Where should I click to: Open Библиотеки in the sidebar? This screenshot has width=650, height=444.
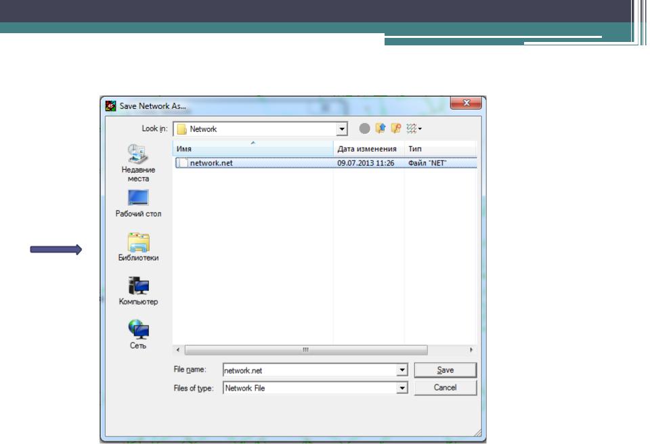pos(138,247)
